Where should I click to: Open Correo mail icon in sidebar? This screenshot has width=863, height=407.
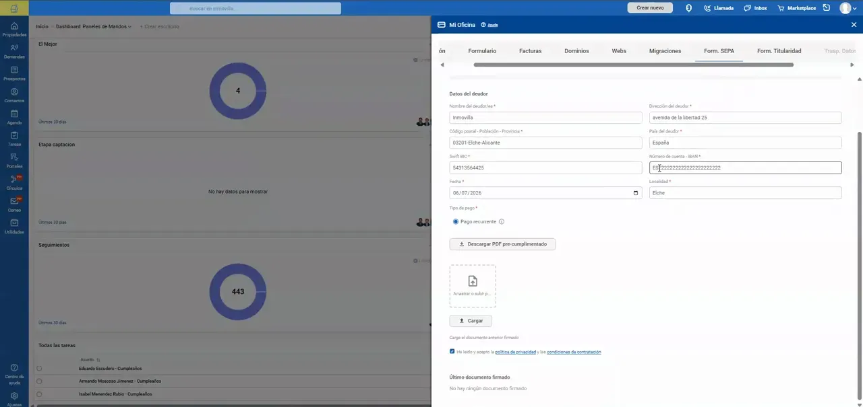click(14, 201)
